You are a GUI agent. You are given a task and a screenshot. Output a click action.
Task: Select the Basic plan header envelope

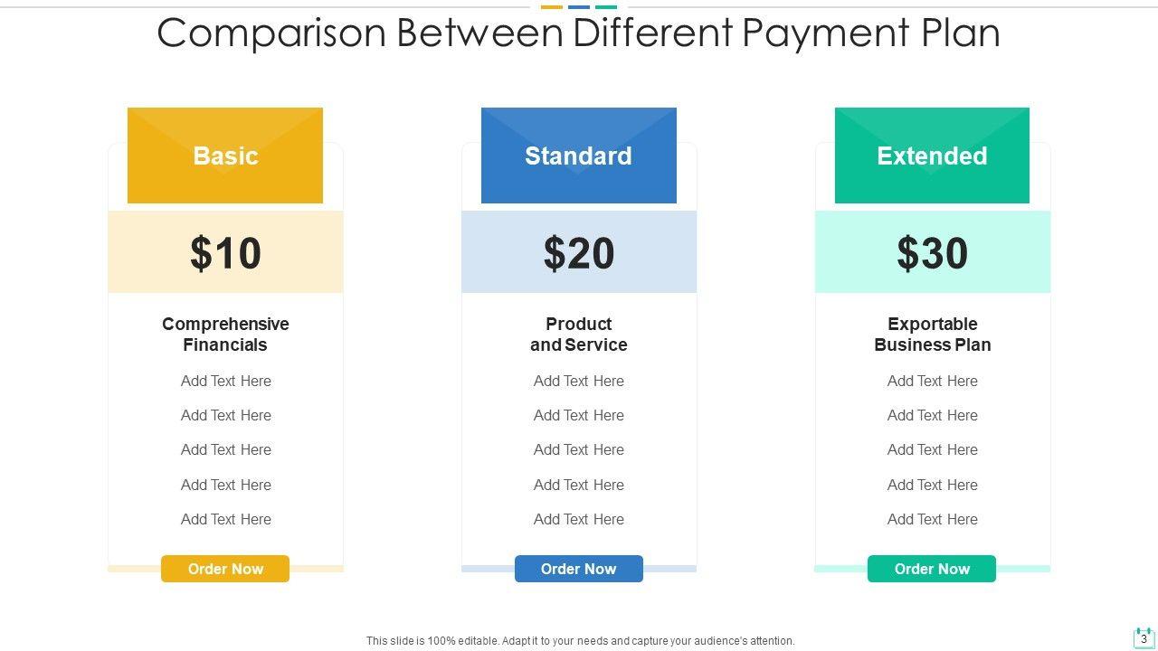coord(225,156)
